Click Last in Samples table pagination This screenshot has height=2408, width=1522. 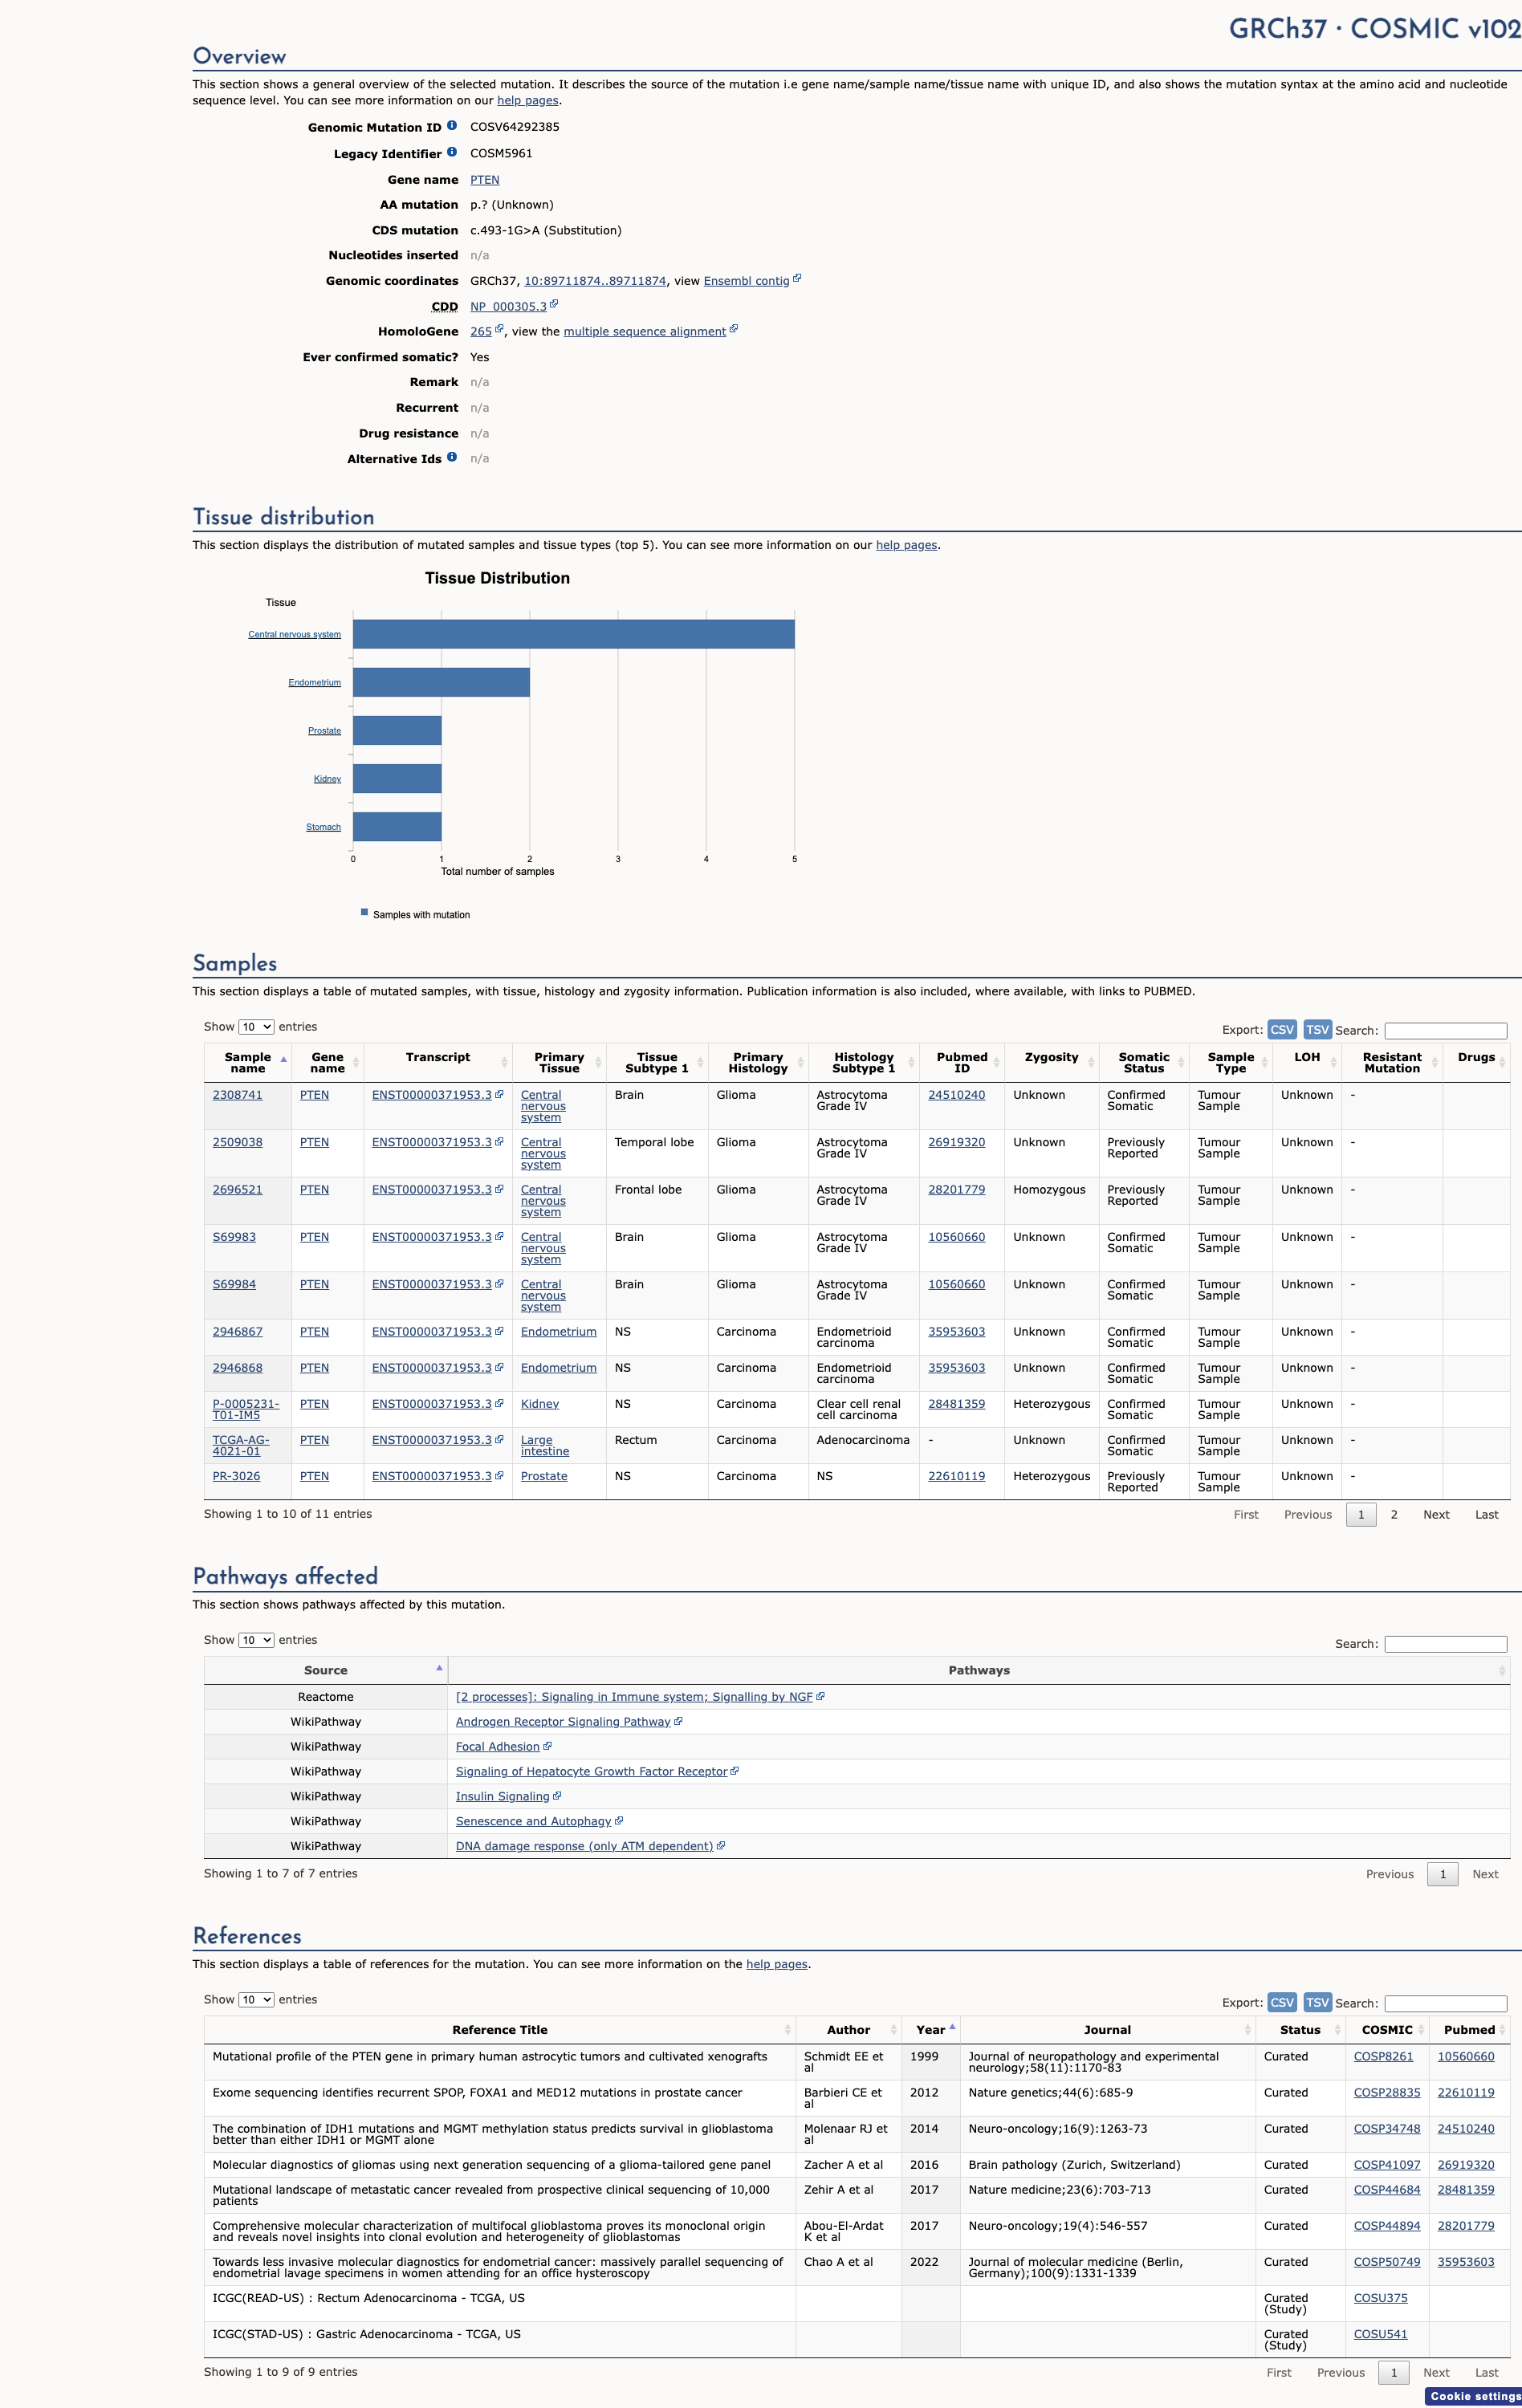[x=1486, y=1514]
